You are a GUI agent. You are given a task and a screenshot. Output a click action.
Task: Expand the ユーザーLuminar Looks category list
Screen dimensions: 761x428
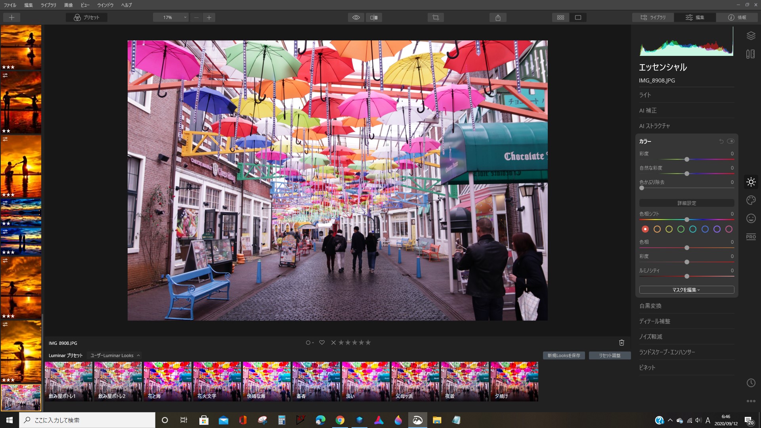coord(115,355)
